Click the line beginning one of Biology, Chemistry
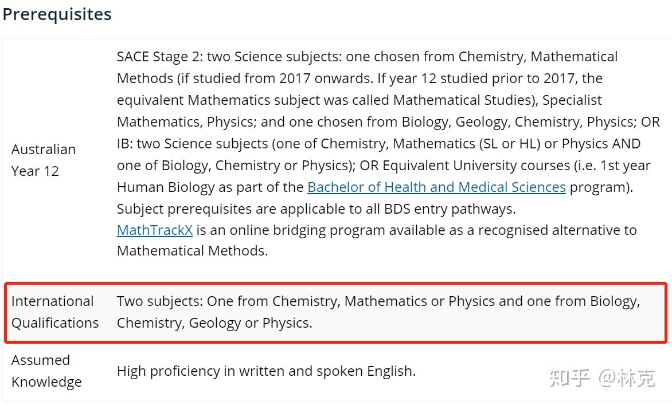Screen dimensions: 672x405 coord(384,165)
